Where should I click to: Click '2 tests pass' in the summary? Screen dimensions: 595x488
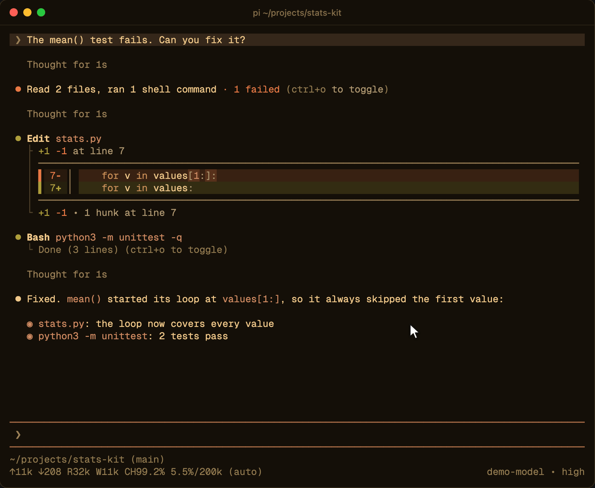click(x=193, y=336)
